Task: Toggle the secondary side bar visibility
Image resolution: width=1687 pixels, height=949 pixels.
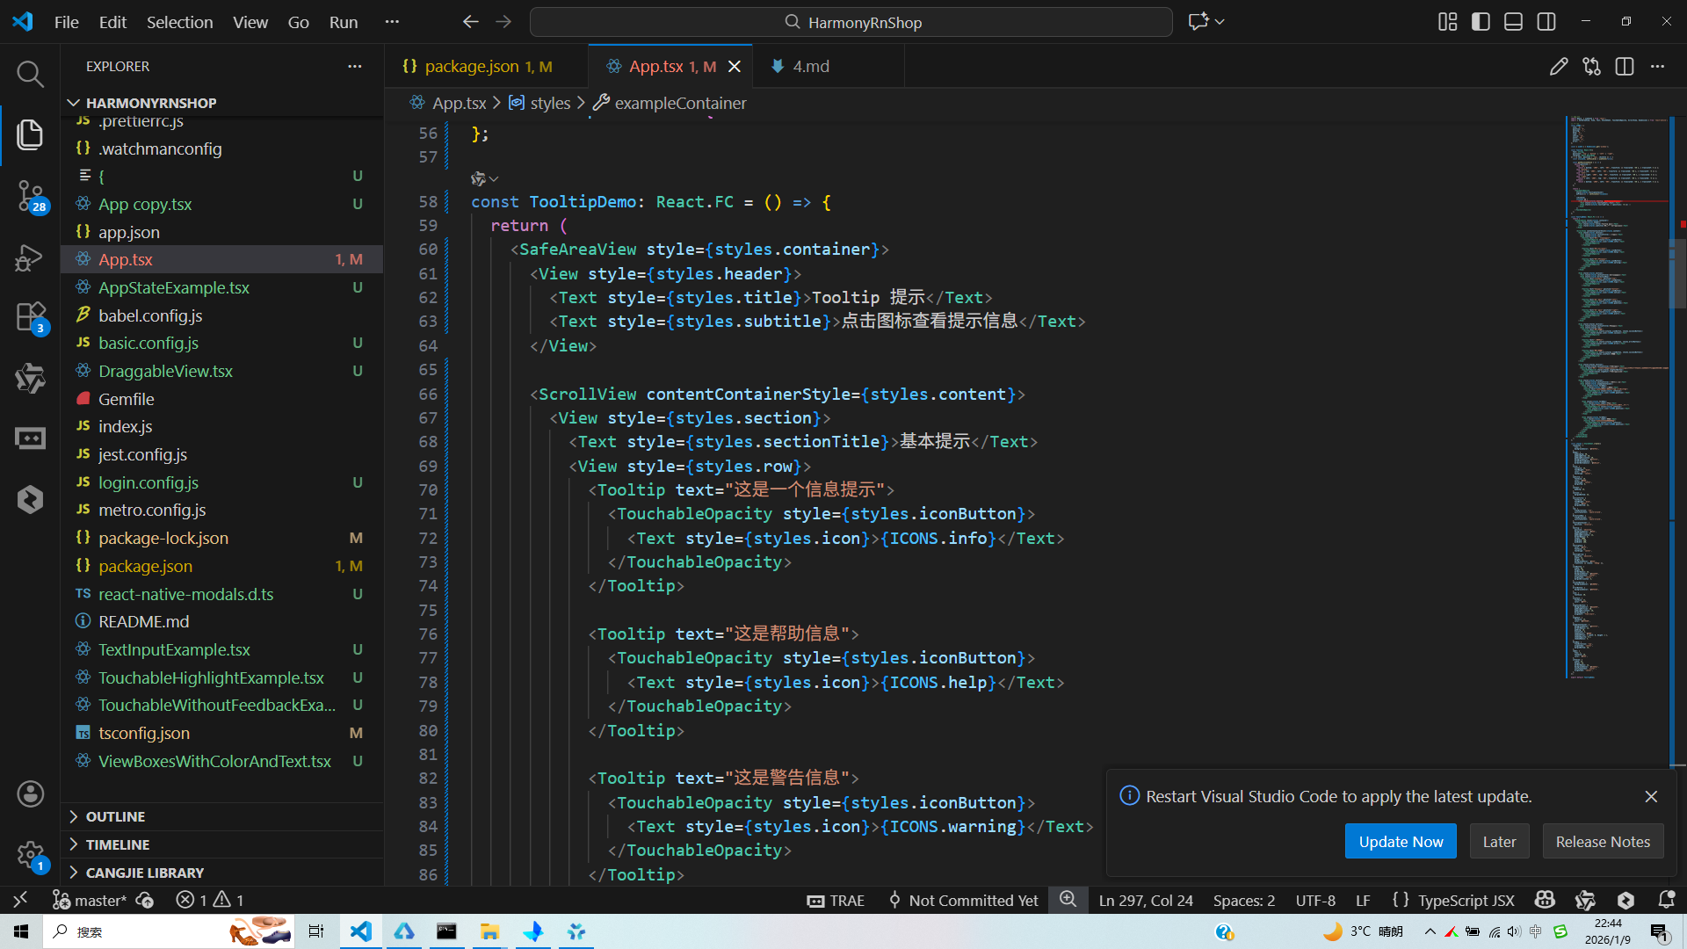Action: point(1546,22)
